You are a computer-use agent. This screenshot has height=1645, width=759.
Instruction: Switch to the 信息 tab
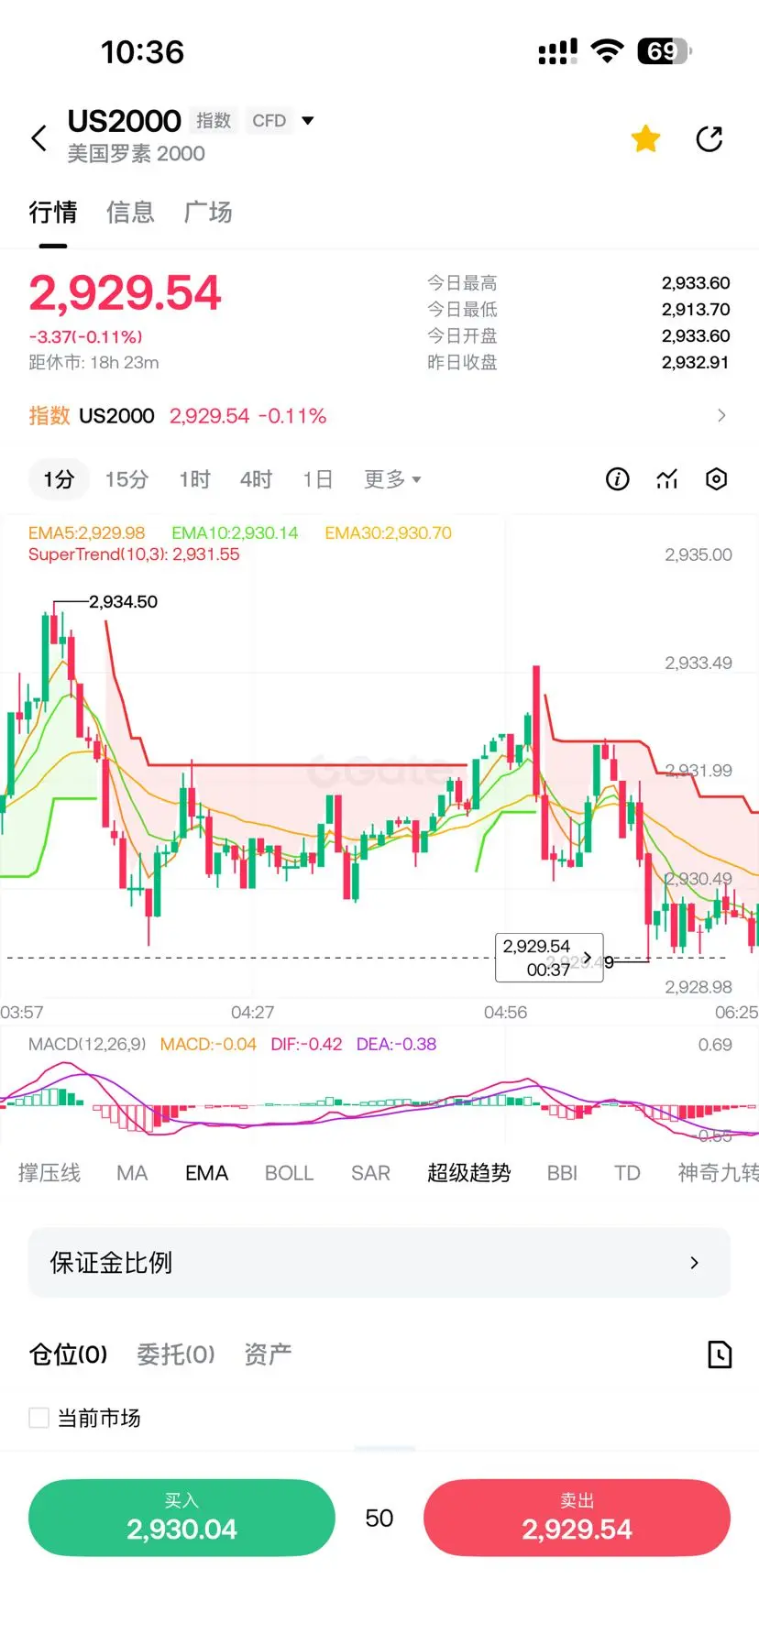(130, 213)
